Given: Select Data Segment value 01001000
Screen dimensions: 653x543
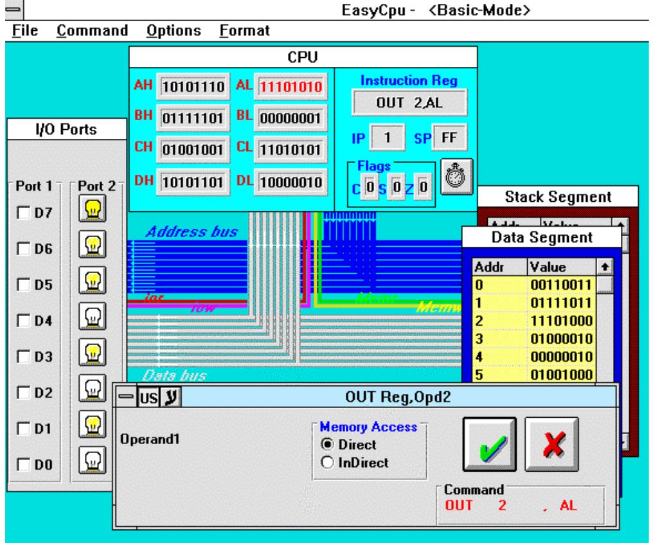Looking at the screenshot, I should [561, 375].
